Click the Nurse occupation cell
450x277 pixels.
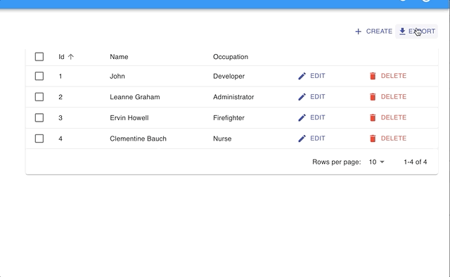(x=222, y=138)
